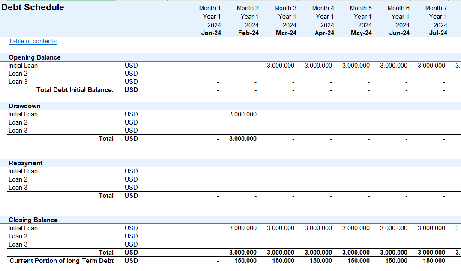Image resolution: width=461 pixels, height=271 pixels.
Task: Select Drawdown Initial Loan 3.000.000 in Feb-24
Action: coord(243,114)
